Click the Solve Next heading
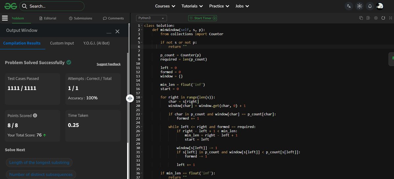 15,150
